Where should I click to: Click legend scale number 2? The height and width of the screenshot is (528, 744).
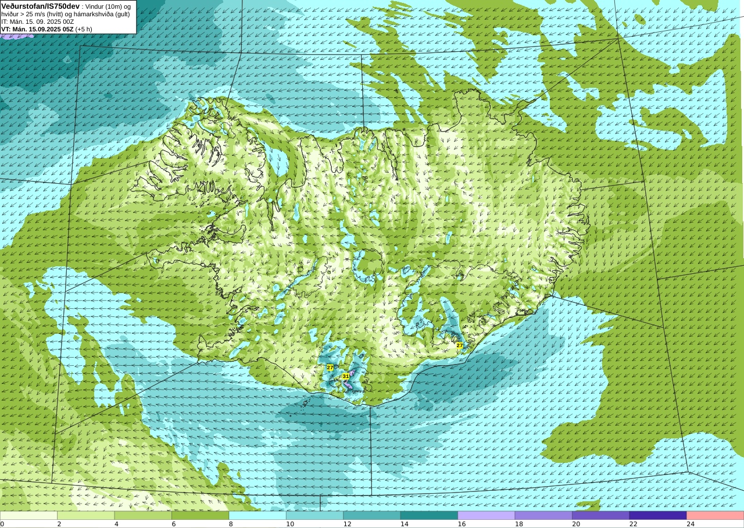(59, 524)
